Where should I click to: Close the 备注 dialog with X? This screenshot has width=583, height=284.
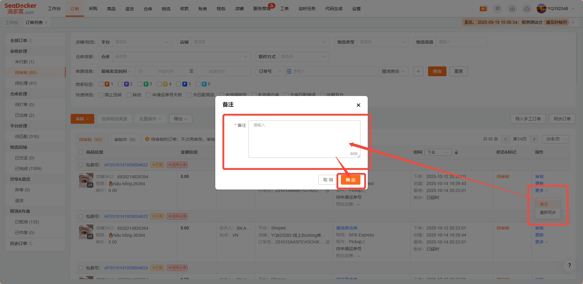pyautogui.click(x=358, y=105)
